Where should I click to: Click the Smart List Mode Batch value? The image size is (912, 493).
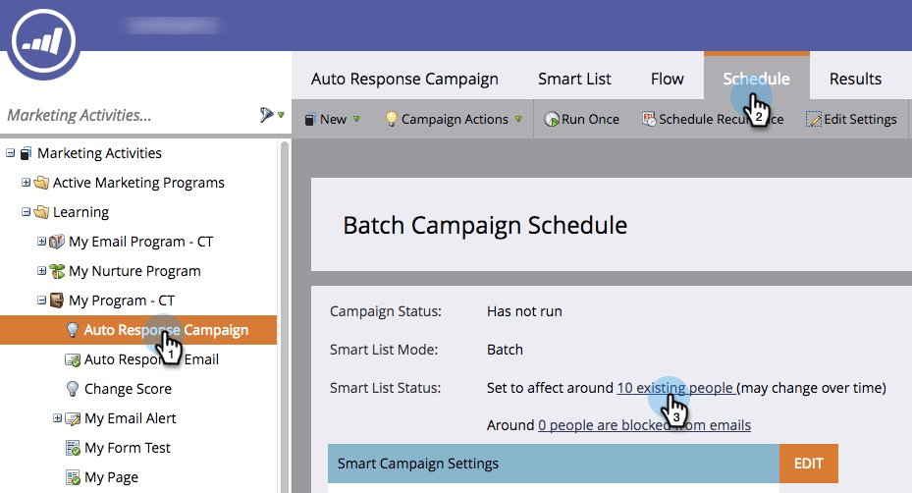505,350
